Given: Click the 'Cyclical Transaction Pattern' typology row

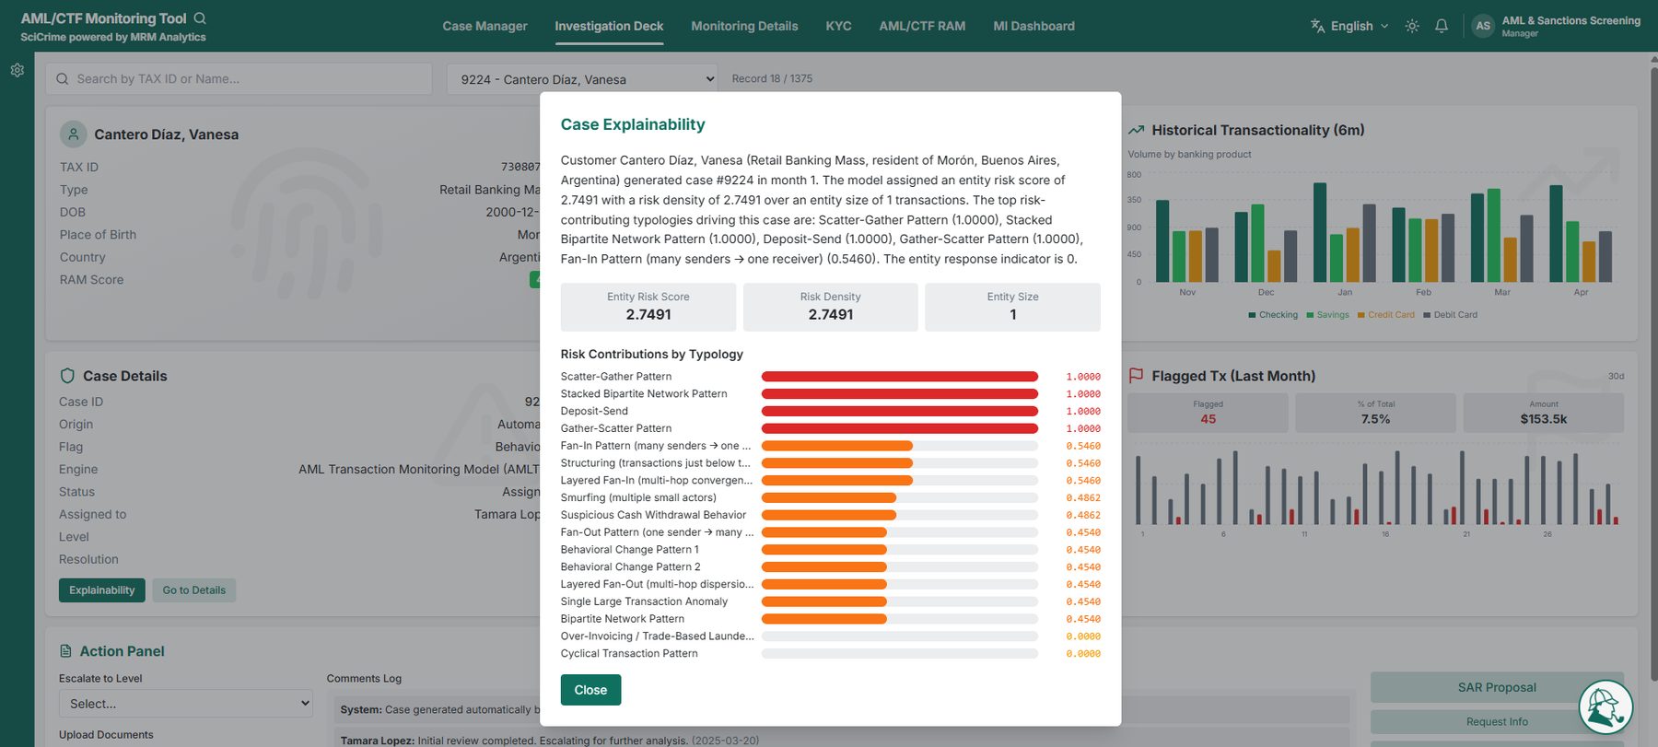Looking at the screenshot, I should (x=831, y=654).
